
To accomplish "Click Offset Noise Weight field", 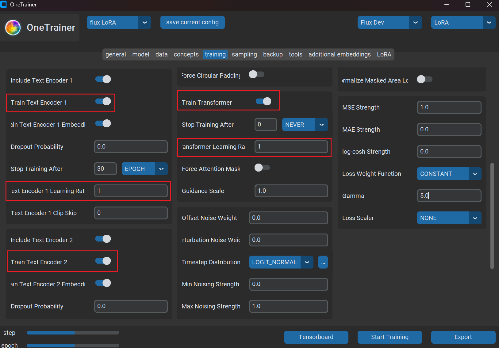I will click(289, 218).
